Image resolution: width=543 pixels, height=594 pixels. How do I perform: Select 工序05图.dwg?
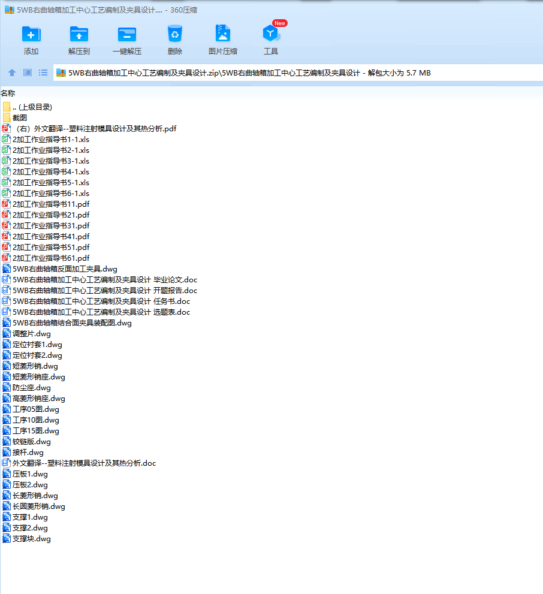pos(31,409)
